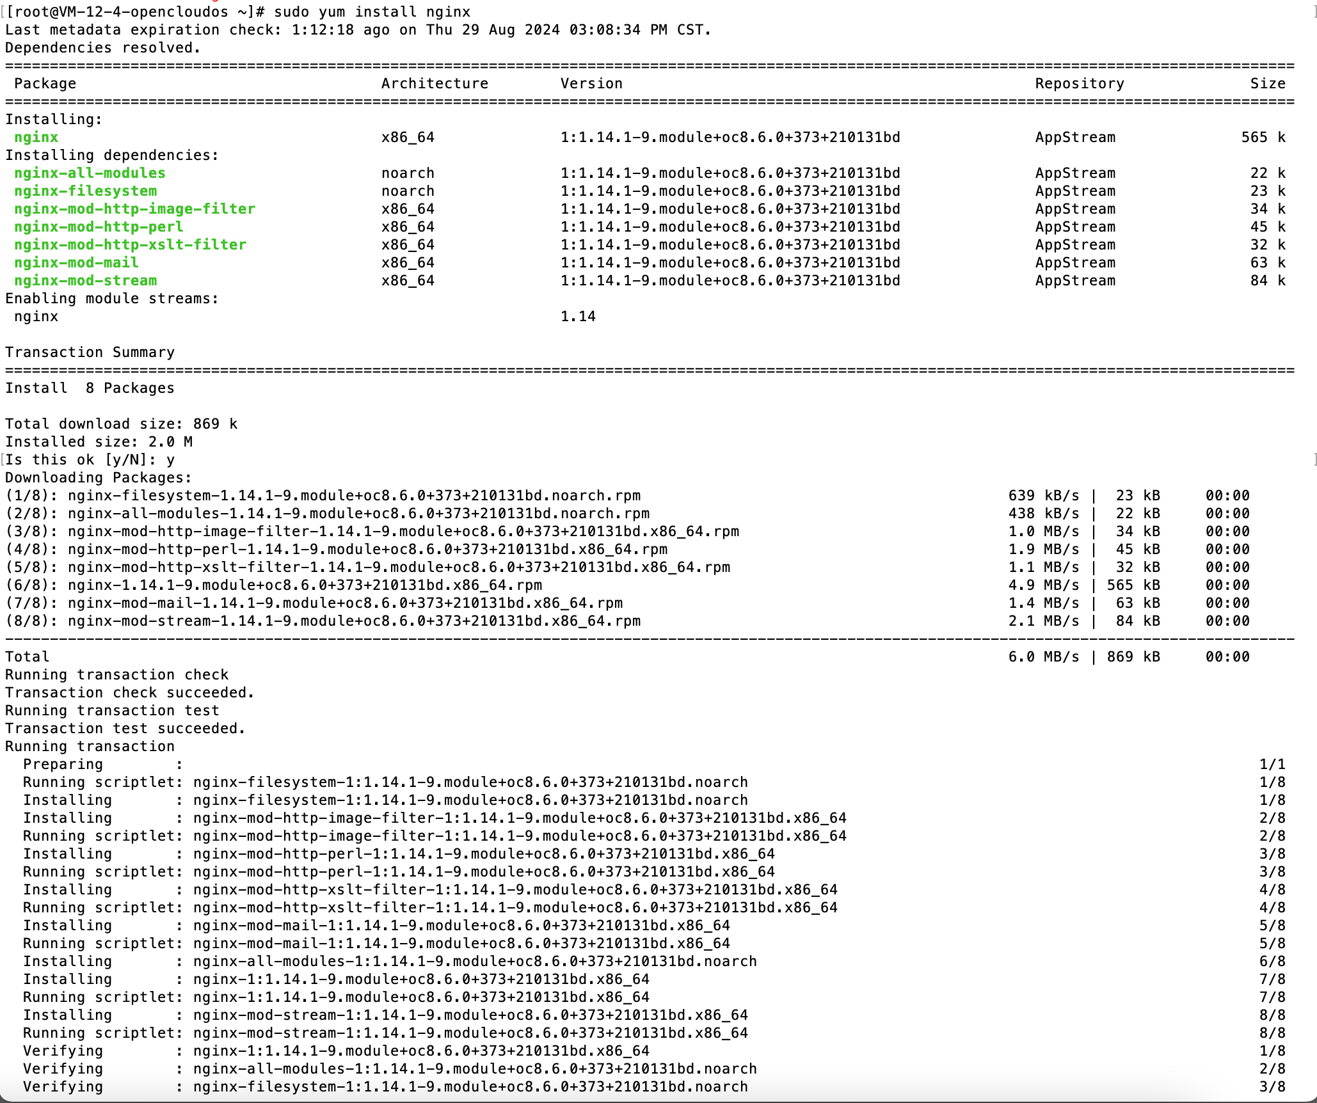Click 'Dependencies resolved.' text
1317x1103 pixels.
point(103,48)
